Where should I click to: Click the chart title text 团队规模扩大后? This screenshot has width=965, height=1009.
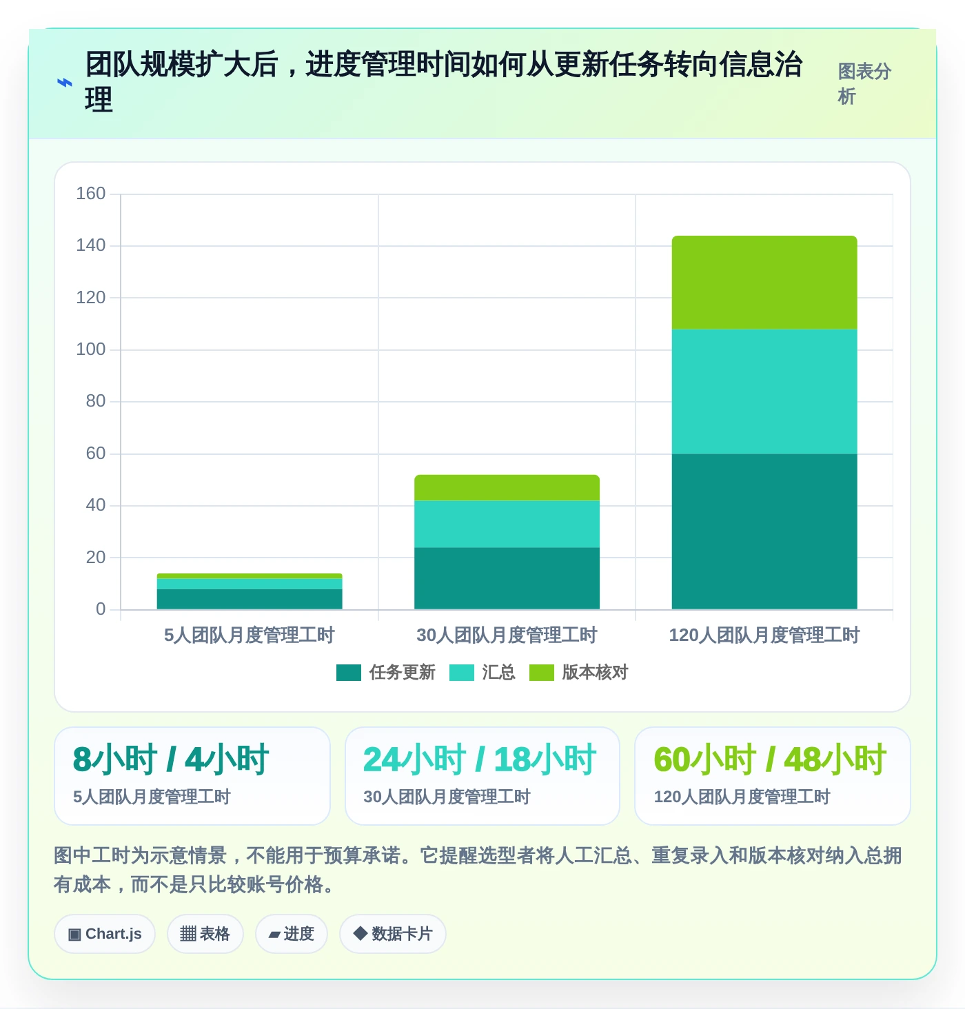pos(181,64)
